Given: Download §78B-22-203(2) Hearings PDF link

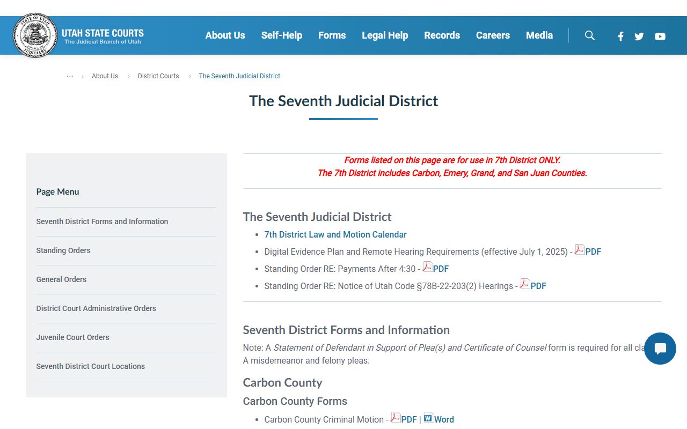Looking at the screenshot, I should [x=538, y=286].
